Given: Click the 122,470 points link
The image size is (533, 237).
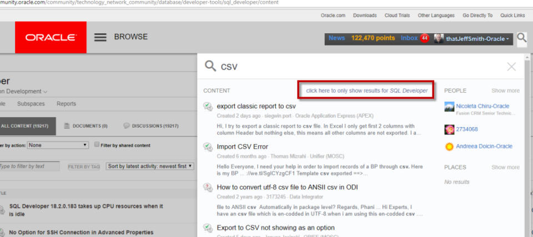Looking at the screenshot, I should pyautogui.click(x=373, y=38).
